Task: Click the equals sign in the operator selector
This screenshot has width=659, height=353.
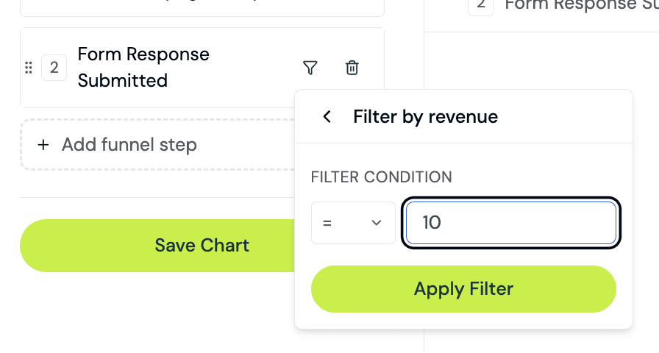Action: pos(327,223)
